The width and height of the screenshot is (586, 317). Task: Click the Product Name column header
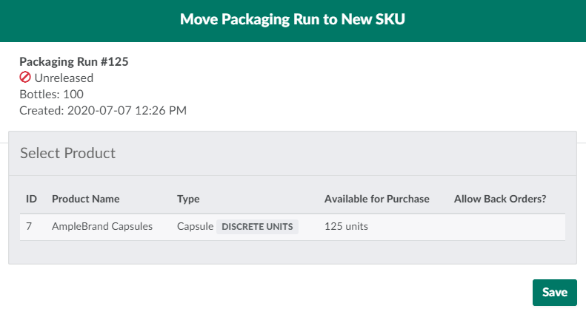coord(85,199)
